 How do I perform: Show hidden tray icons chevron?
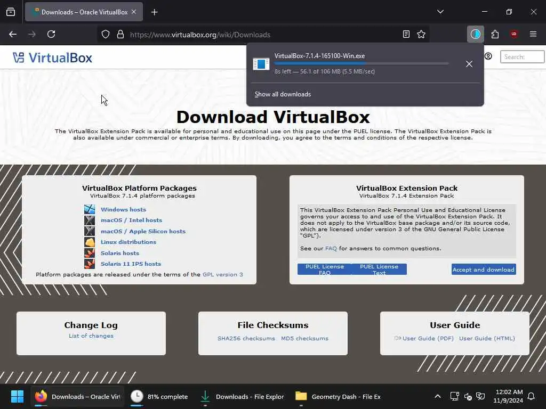438,396
